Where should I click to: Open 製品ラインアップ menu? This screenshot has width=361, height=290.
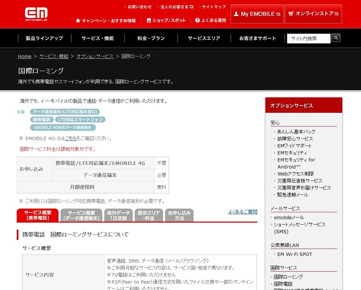[45, 38]
